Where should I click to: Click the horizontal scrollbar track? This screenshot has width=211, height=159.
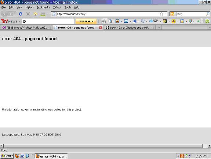click(x=103, y=146)
